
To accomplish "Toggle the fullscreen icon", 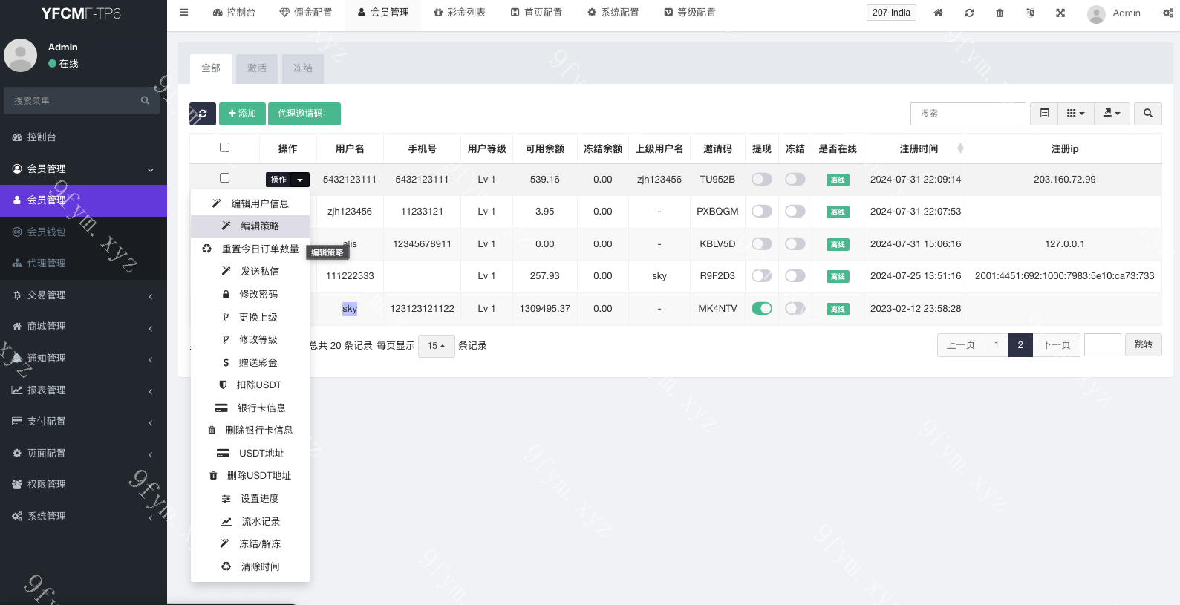I will [1060, 13].
